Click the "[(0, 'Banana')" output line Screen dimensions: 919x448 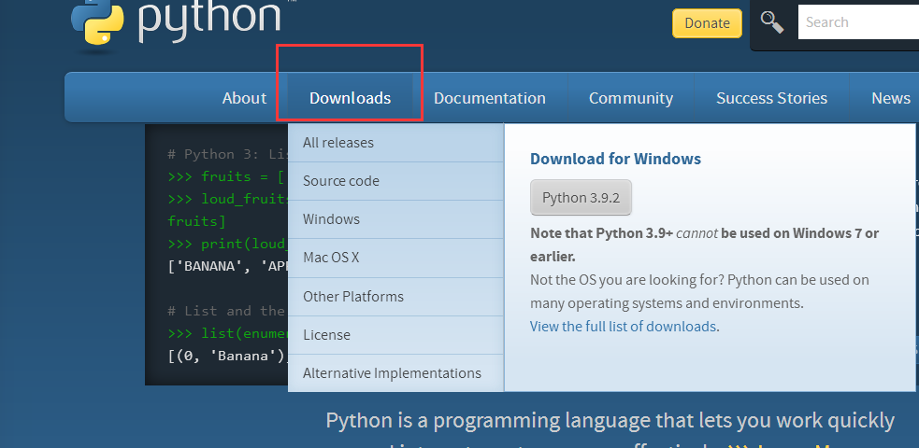[x=228, y=356]
